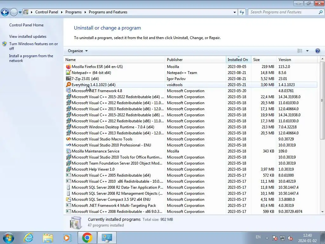Click the 219 MB size cell
The height and width of the screenshot is (244, 325).
click(268, 67)
